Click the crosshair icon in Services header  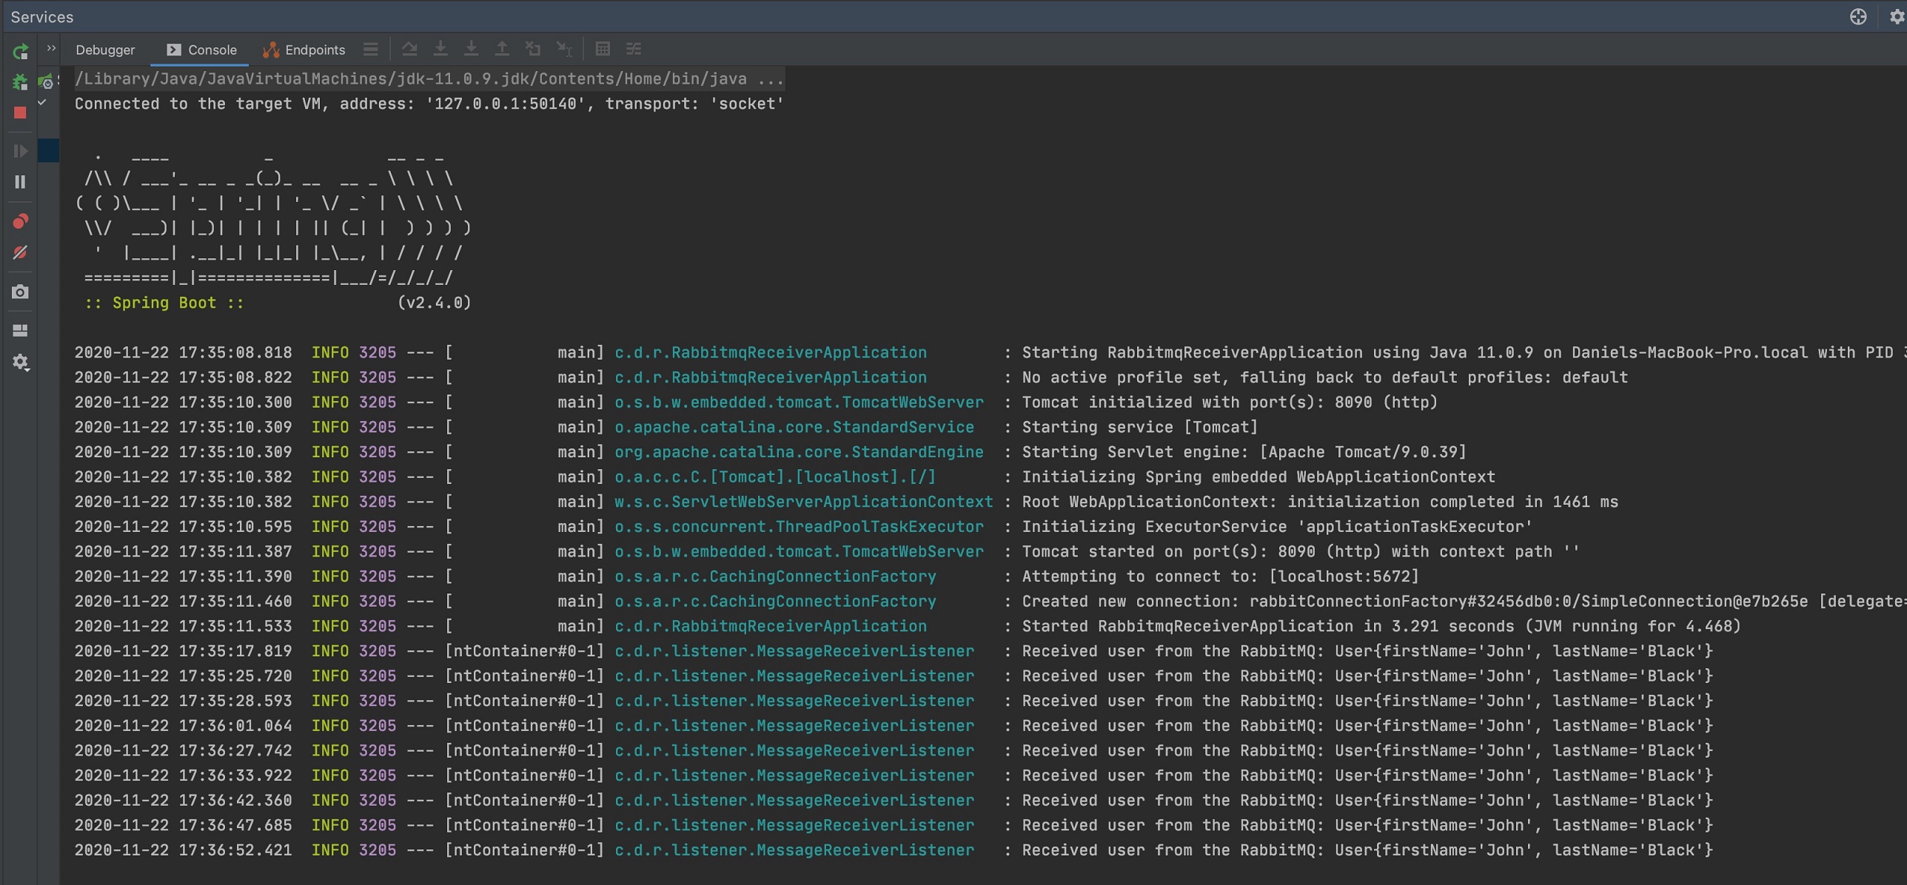1857,16
